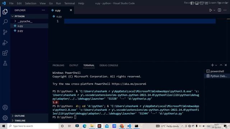The width and height of the screenshot is (230, 129).
Task: Open the Go menu
Action: 51,3
